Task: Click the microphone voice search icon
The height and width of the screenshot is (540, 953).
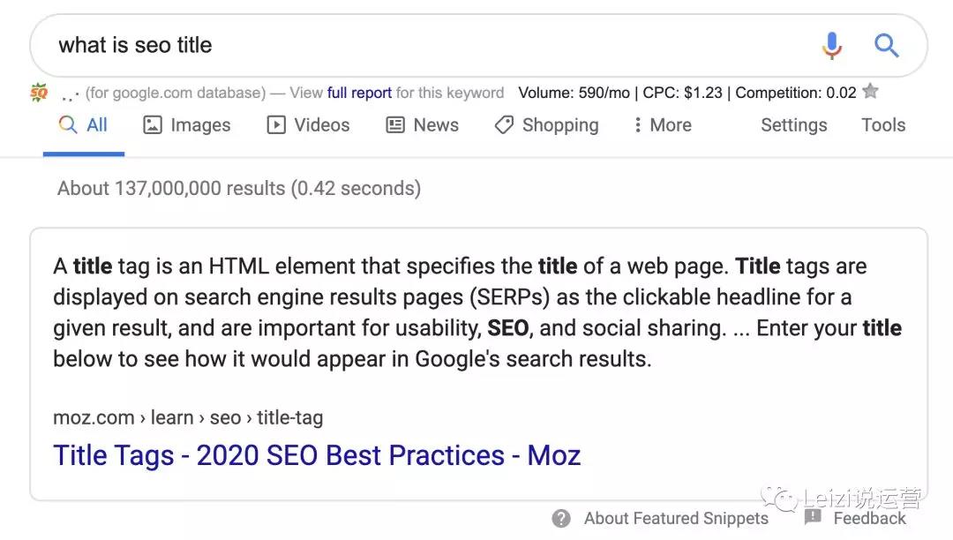Action: [x=832, y=46]
